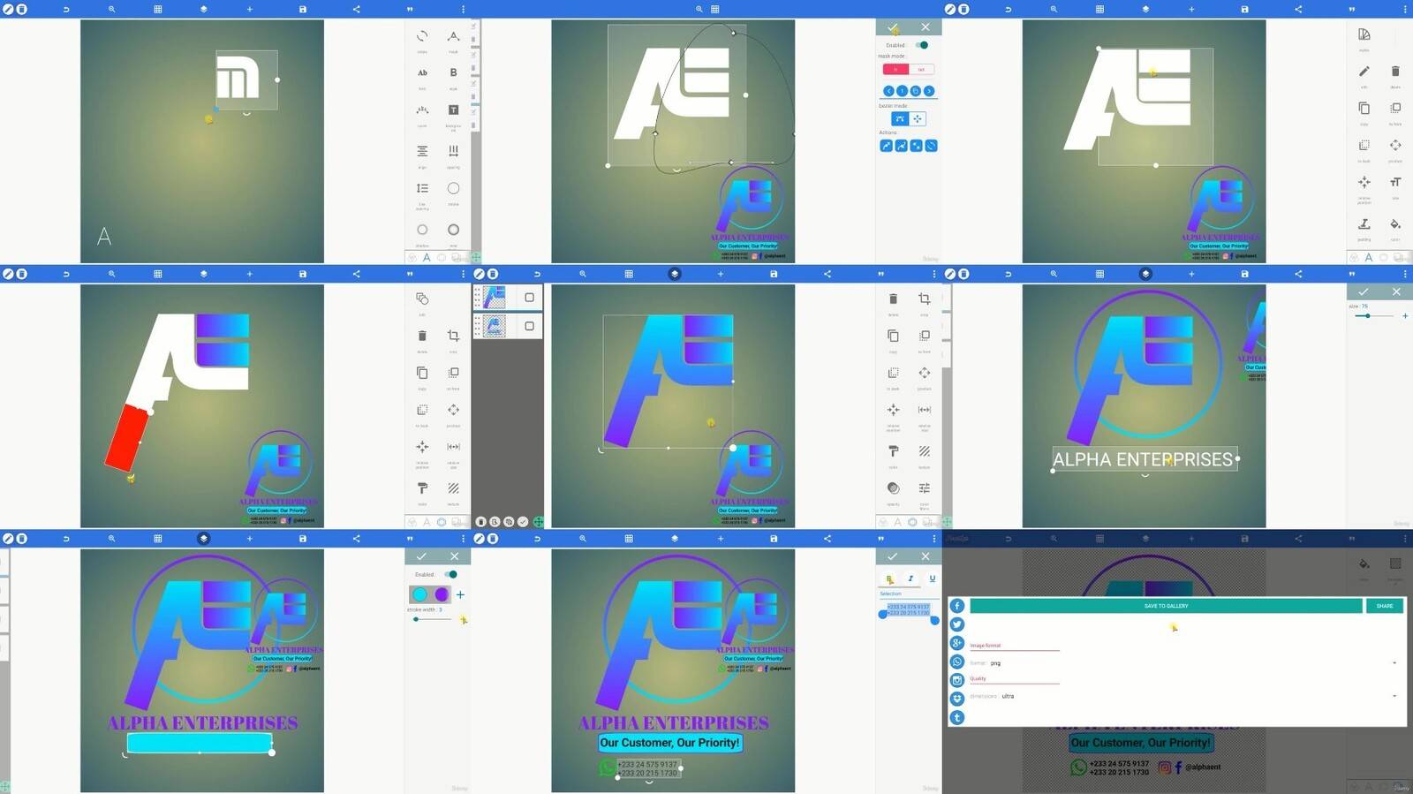The image size is (1413, 794).
Task: Open format 'png' dropdown in save dialog
Action: [x=1183, y=662]
